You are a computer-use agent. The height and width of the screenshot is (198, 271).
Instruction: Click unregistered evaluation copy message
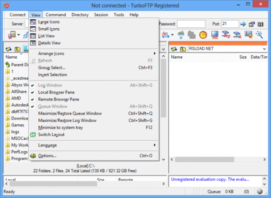pos(210,179)
